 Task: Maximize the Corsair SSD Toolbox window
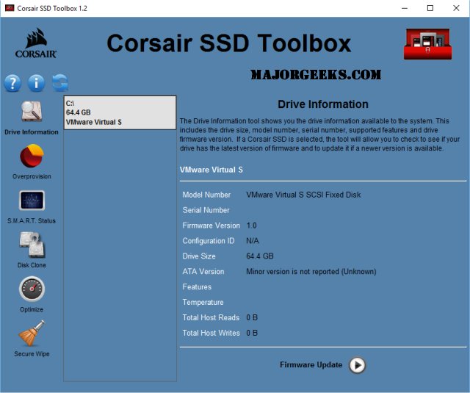[x=430, y=8]
